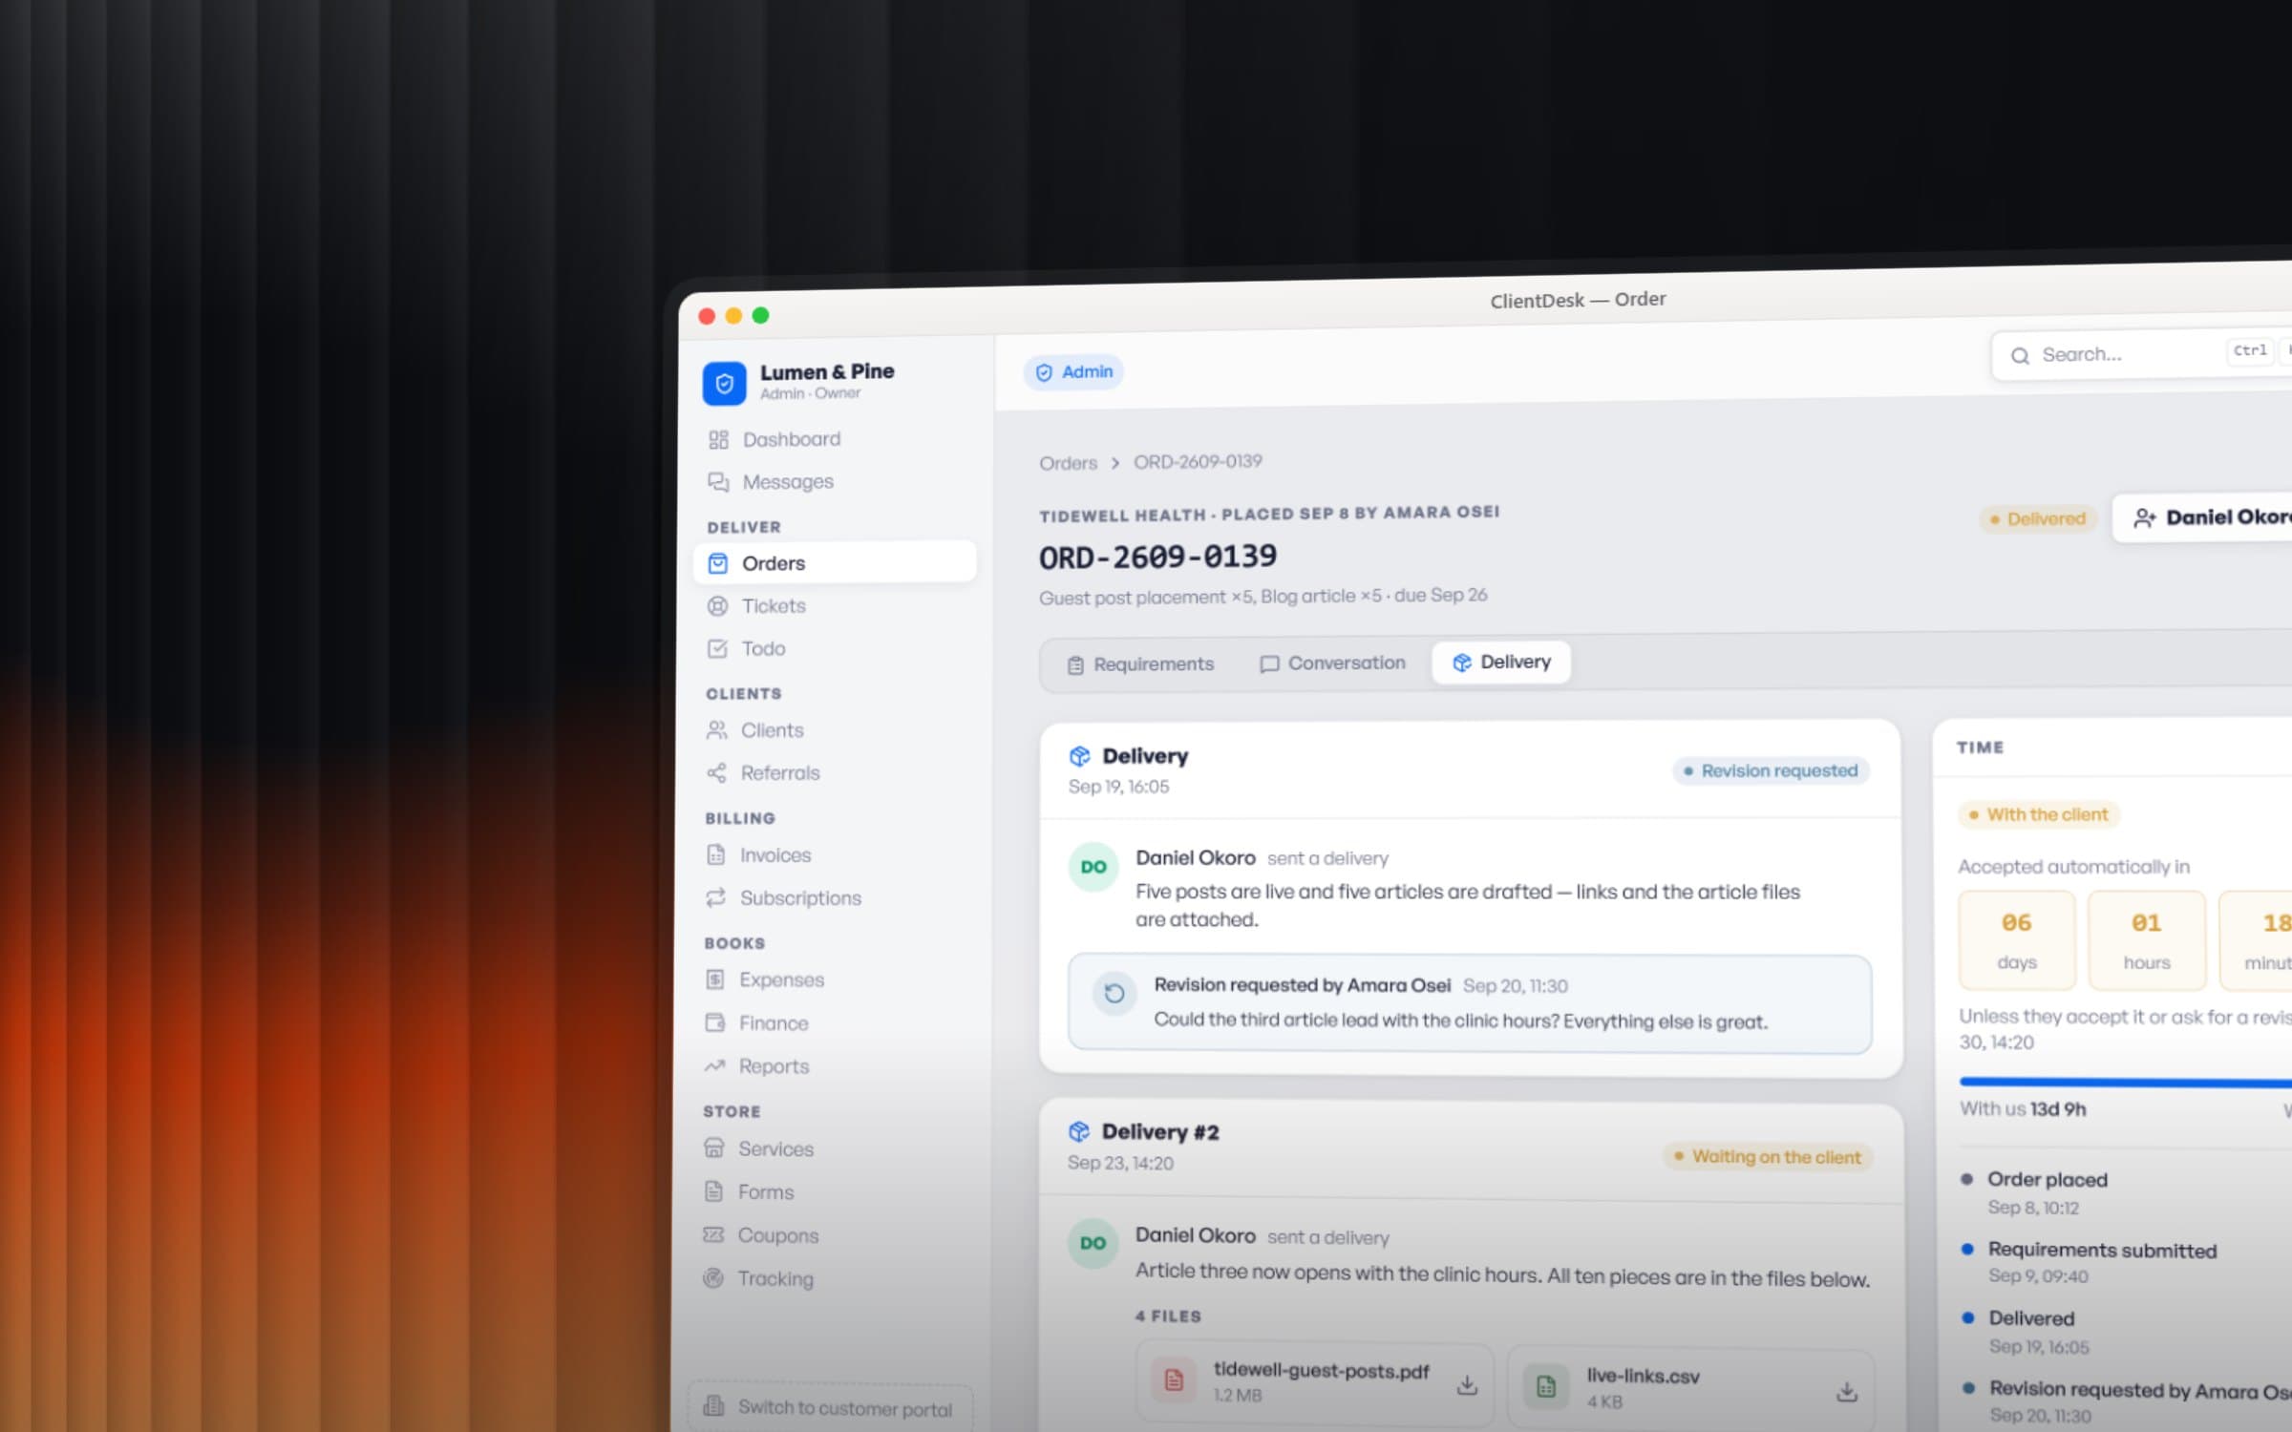This screenshot has width=2292, height=1432.
Task: Open the Services storefront icon
Action: click(713, 1148)
